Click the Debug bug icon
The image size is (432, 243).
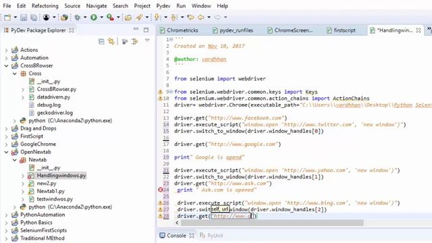(78, 18)
